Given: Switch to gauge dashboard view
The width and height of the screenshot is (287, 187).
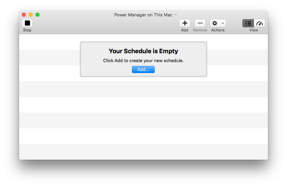Looking at the screenshot, I should coord(259,23).
